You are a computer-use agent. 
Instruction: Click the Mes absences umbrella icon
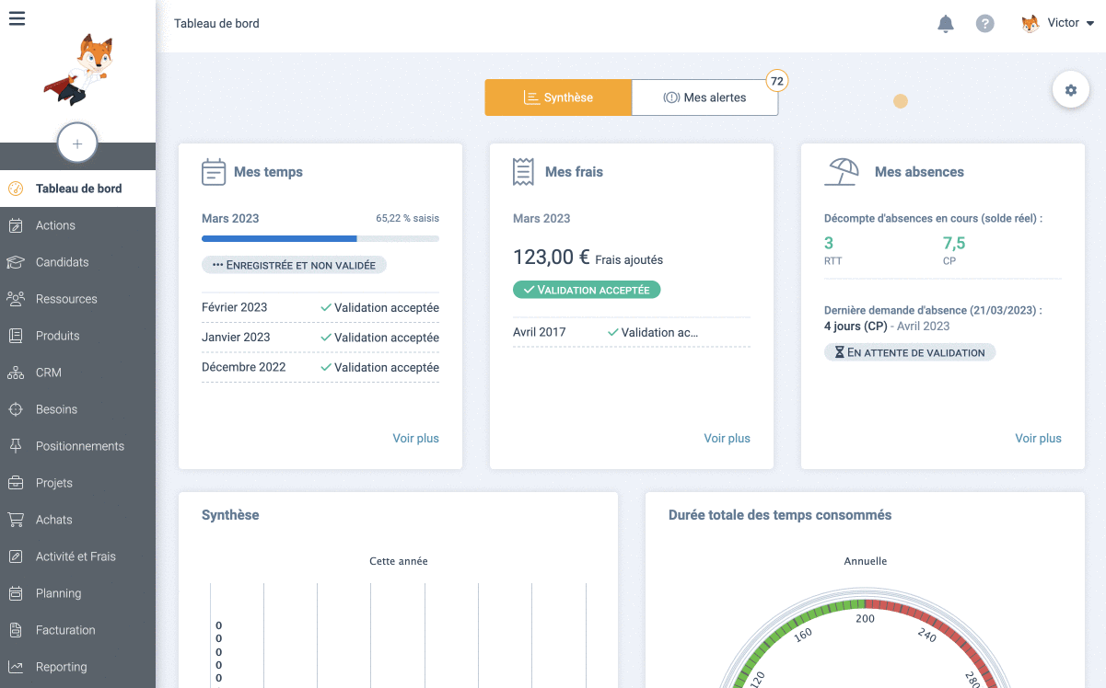click(842, 172)
